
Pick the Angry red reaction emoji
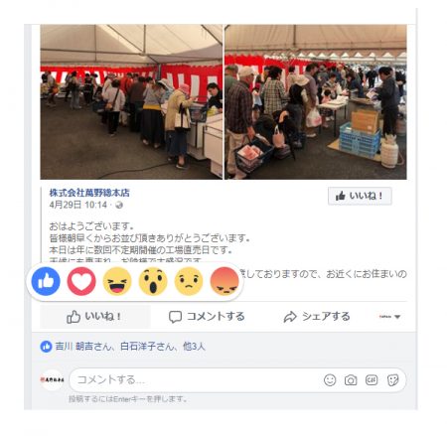pos(224,281)
